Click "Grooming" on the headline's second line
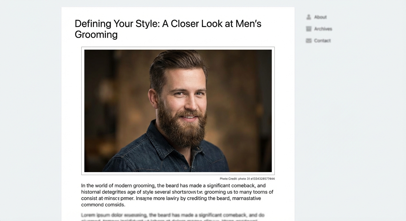Screen dimensions: 406x221 96,35
